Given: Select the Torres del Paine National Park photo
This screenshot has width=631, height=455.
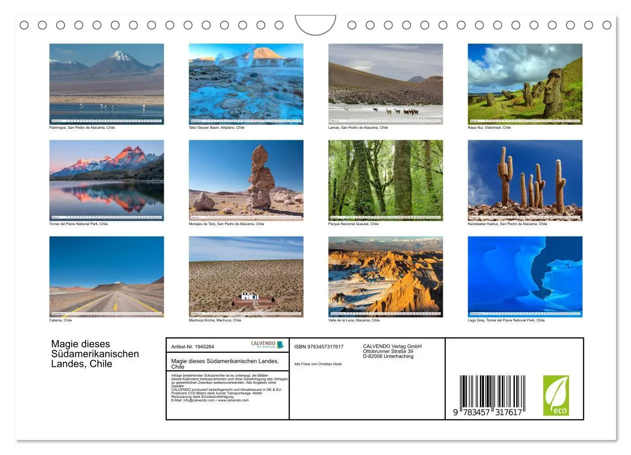Looking at the screenshot, I should (106, 178).
